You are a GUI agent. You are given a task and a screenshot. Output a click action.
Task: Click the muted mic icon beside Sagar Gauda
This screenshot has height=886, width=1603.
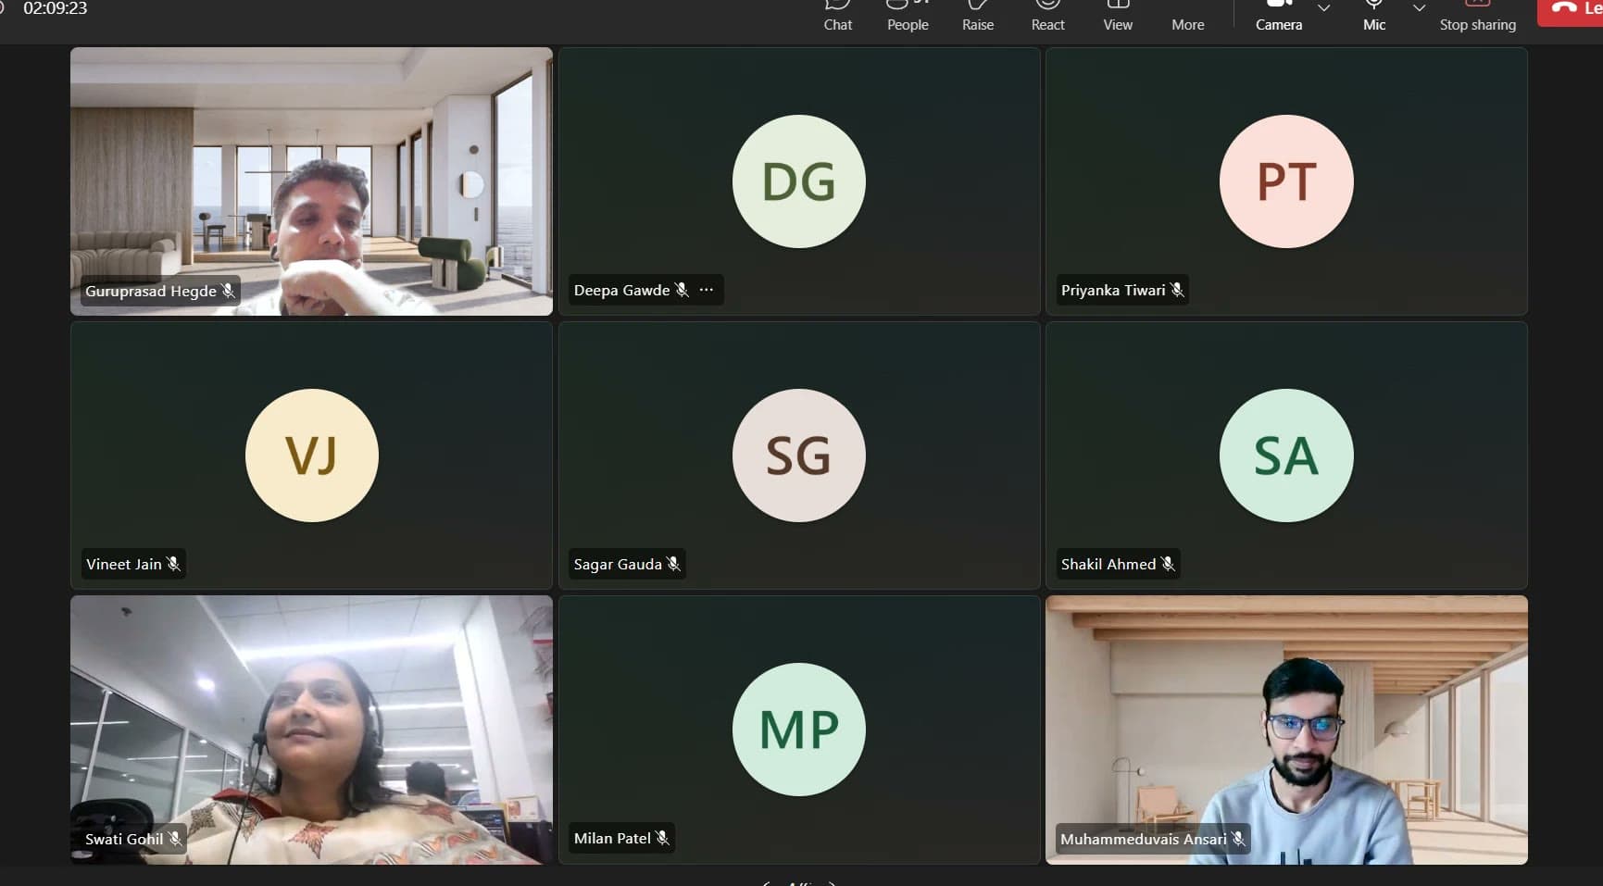(673, 564)
